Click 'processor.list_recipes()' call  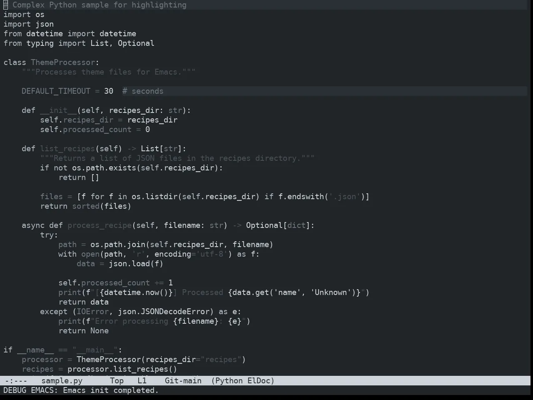pyautogui.click(x=122, y=369)
